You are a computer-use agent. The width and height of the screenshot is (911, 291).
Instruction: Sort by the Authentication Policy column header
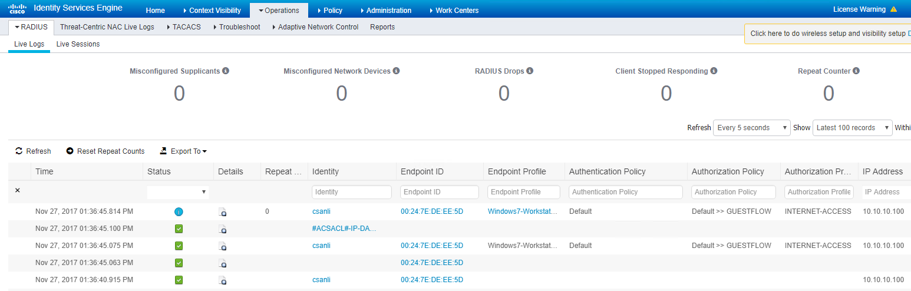pos(608,171)
